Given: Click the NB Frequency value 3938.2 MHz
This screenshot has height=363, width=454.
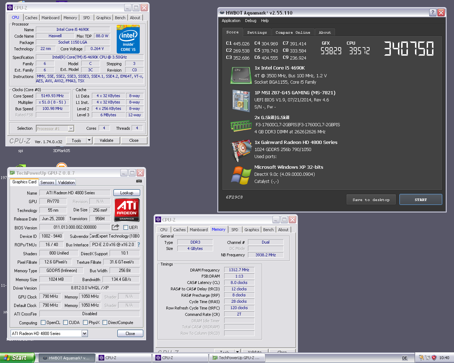Looking at the screenshot, I should tap(266, 255).
